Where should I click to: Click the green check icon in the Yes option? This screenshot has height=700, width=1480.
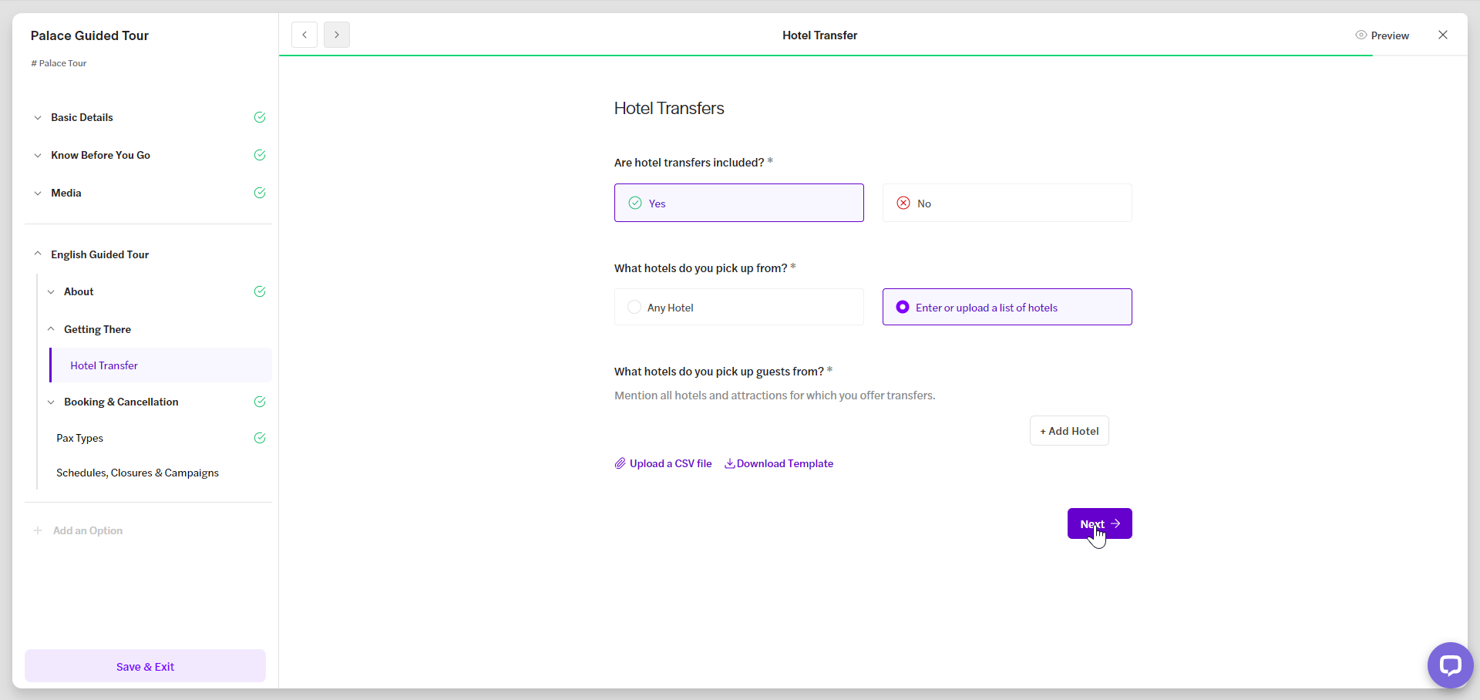(635, 203)
